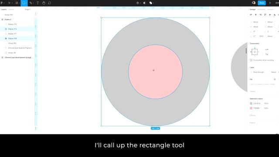Open vertical constraint Top dropdown

pyautogui.click(x=267, y=54)
